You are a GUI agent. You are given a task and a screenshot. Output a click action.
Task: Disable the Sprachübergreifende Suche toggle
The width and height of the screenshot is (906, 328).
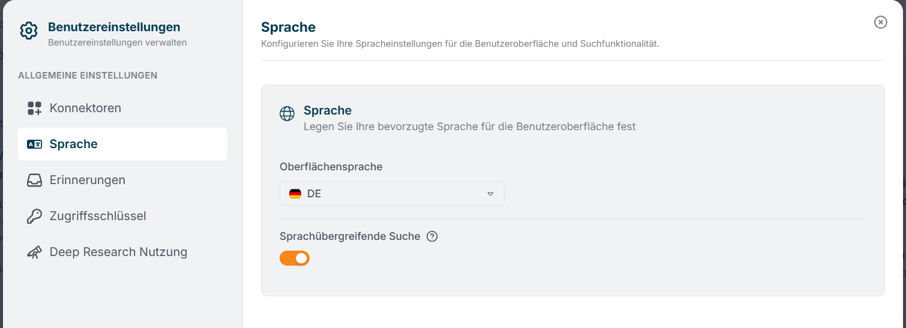point(295,258)
